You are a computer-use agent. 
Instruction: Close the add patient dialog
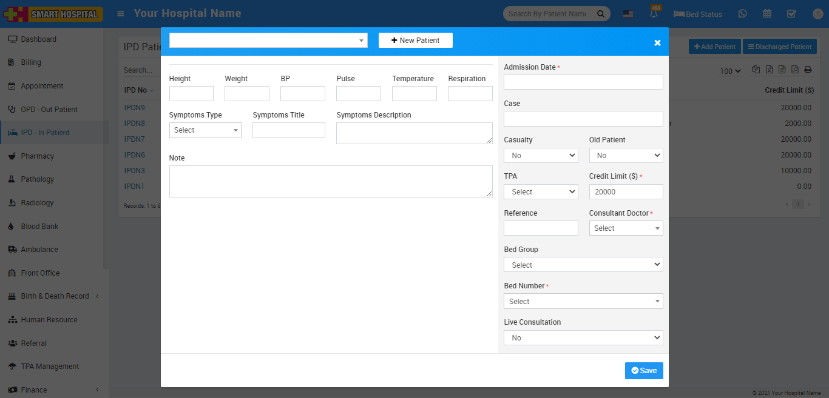tap(657, 42)
